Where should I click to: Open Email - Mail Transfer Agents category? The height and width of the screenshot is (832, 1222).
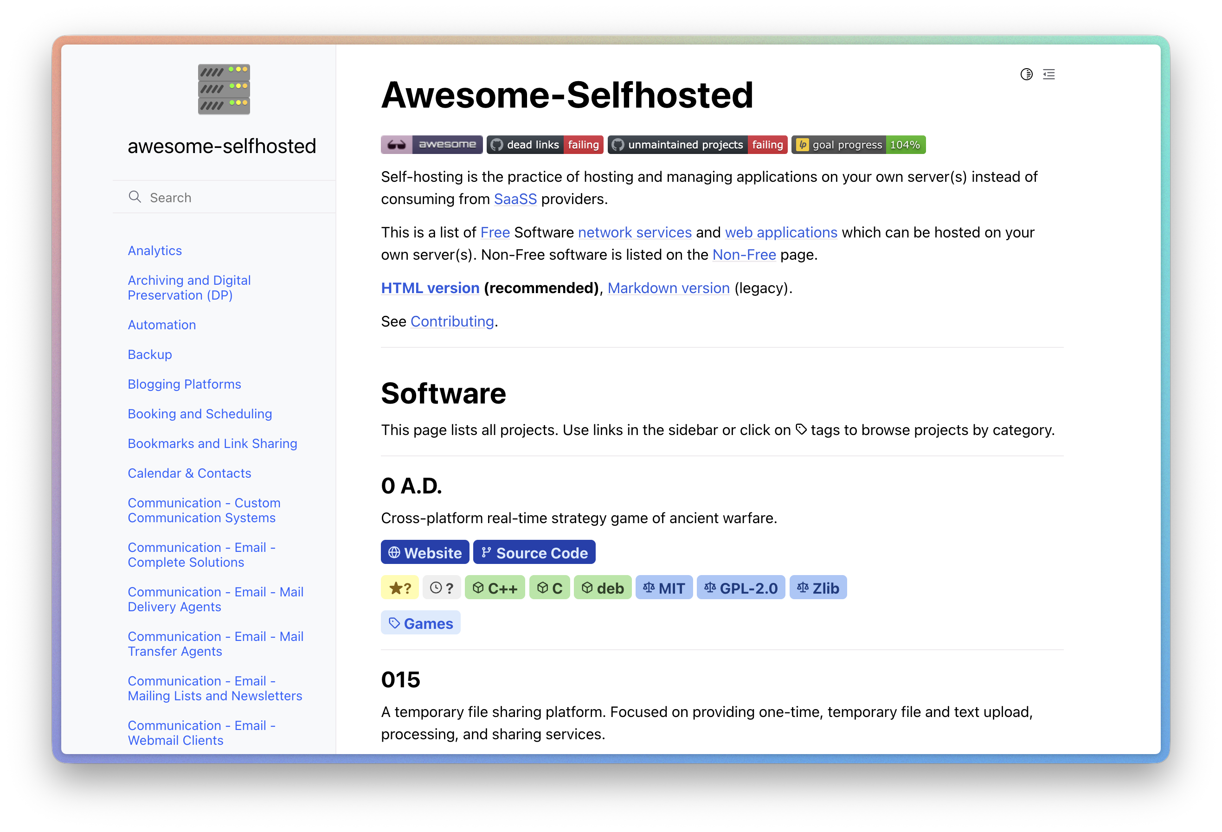click(x=216, y=644)
